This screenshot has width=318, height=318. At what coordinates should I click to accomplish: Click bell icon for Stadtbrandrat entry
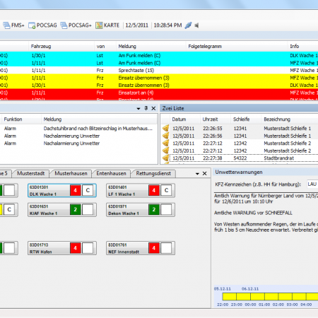[166, 158]
